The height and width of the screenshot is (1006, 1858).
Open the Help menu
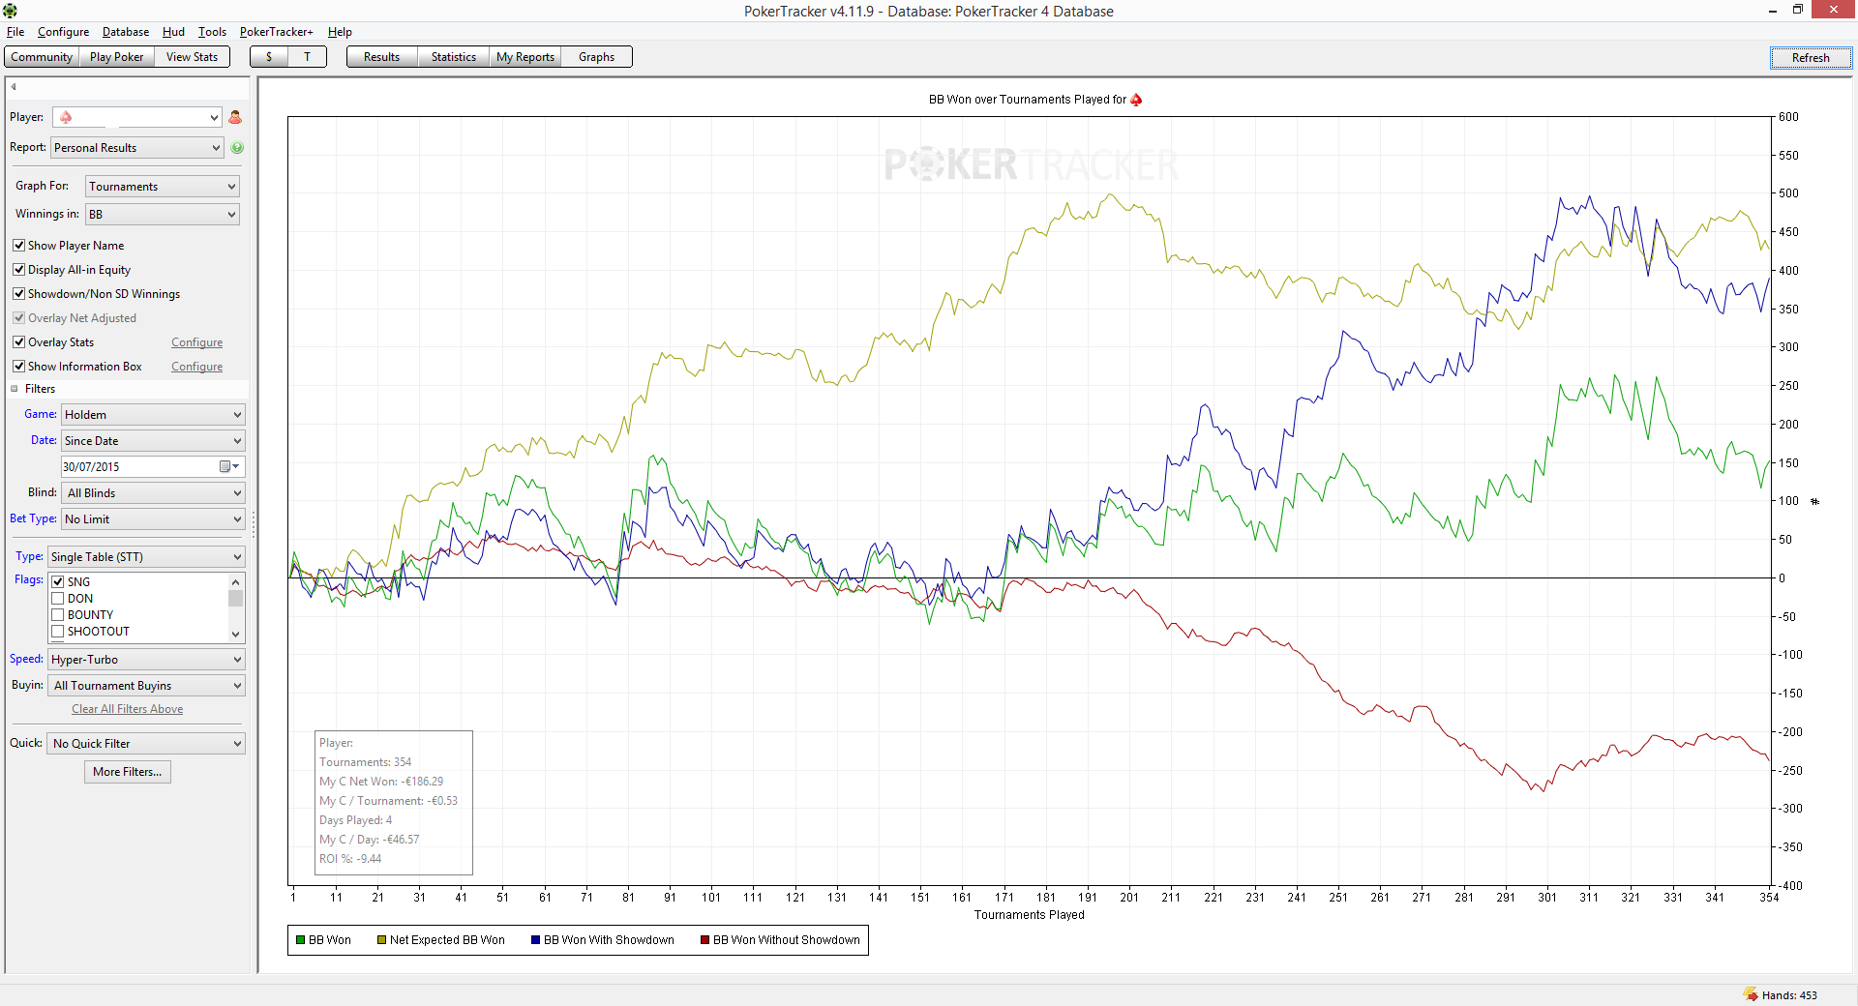coord(340,32)
